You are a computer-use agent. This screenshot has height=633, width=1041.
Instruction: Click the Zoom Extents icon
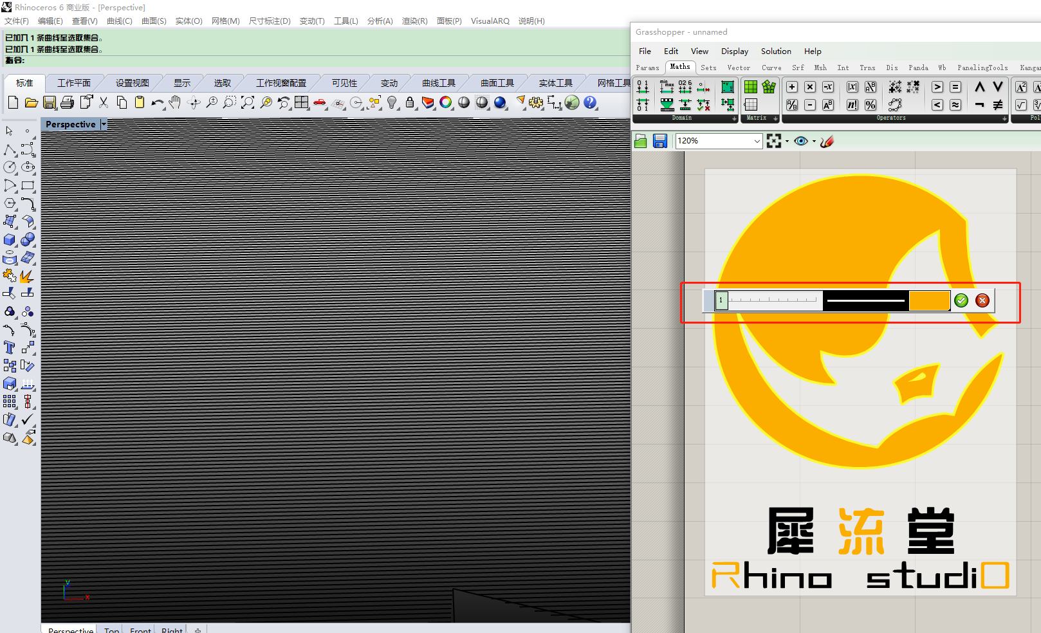pyautogui.click(x=248, y=102)
